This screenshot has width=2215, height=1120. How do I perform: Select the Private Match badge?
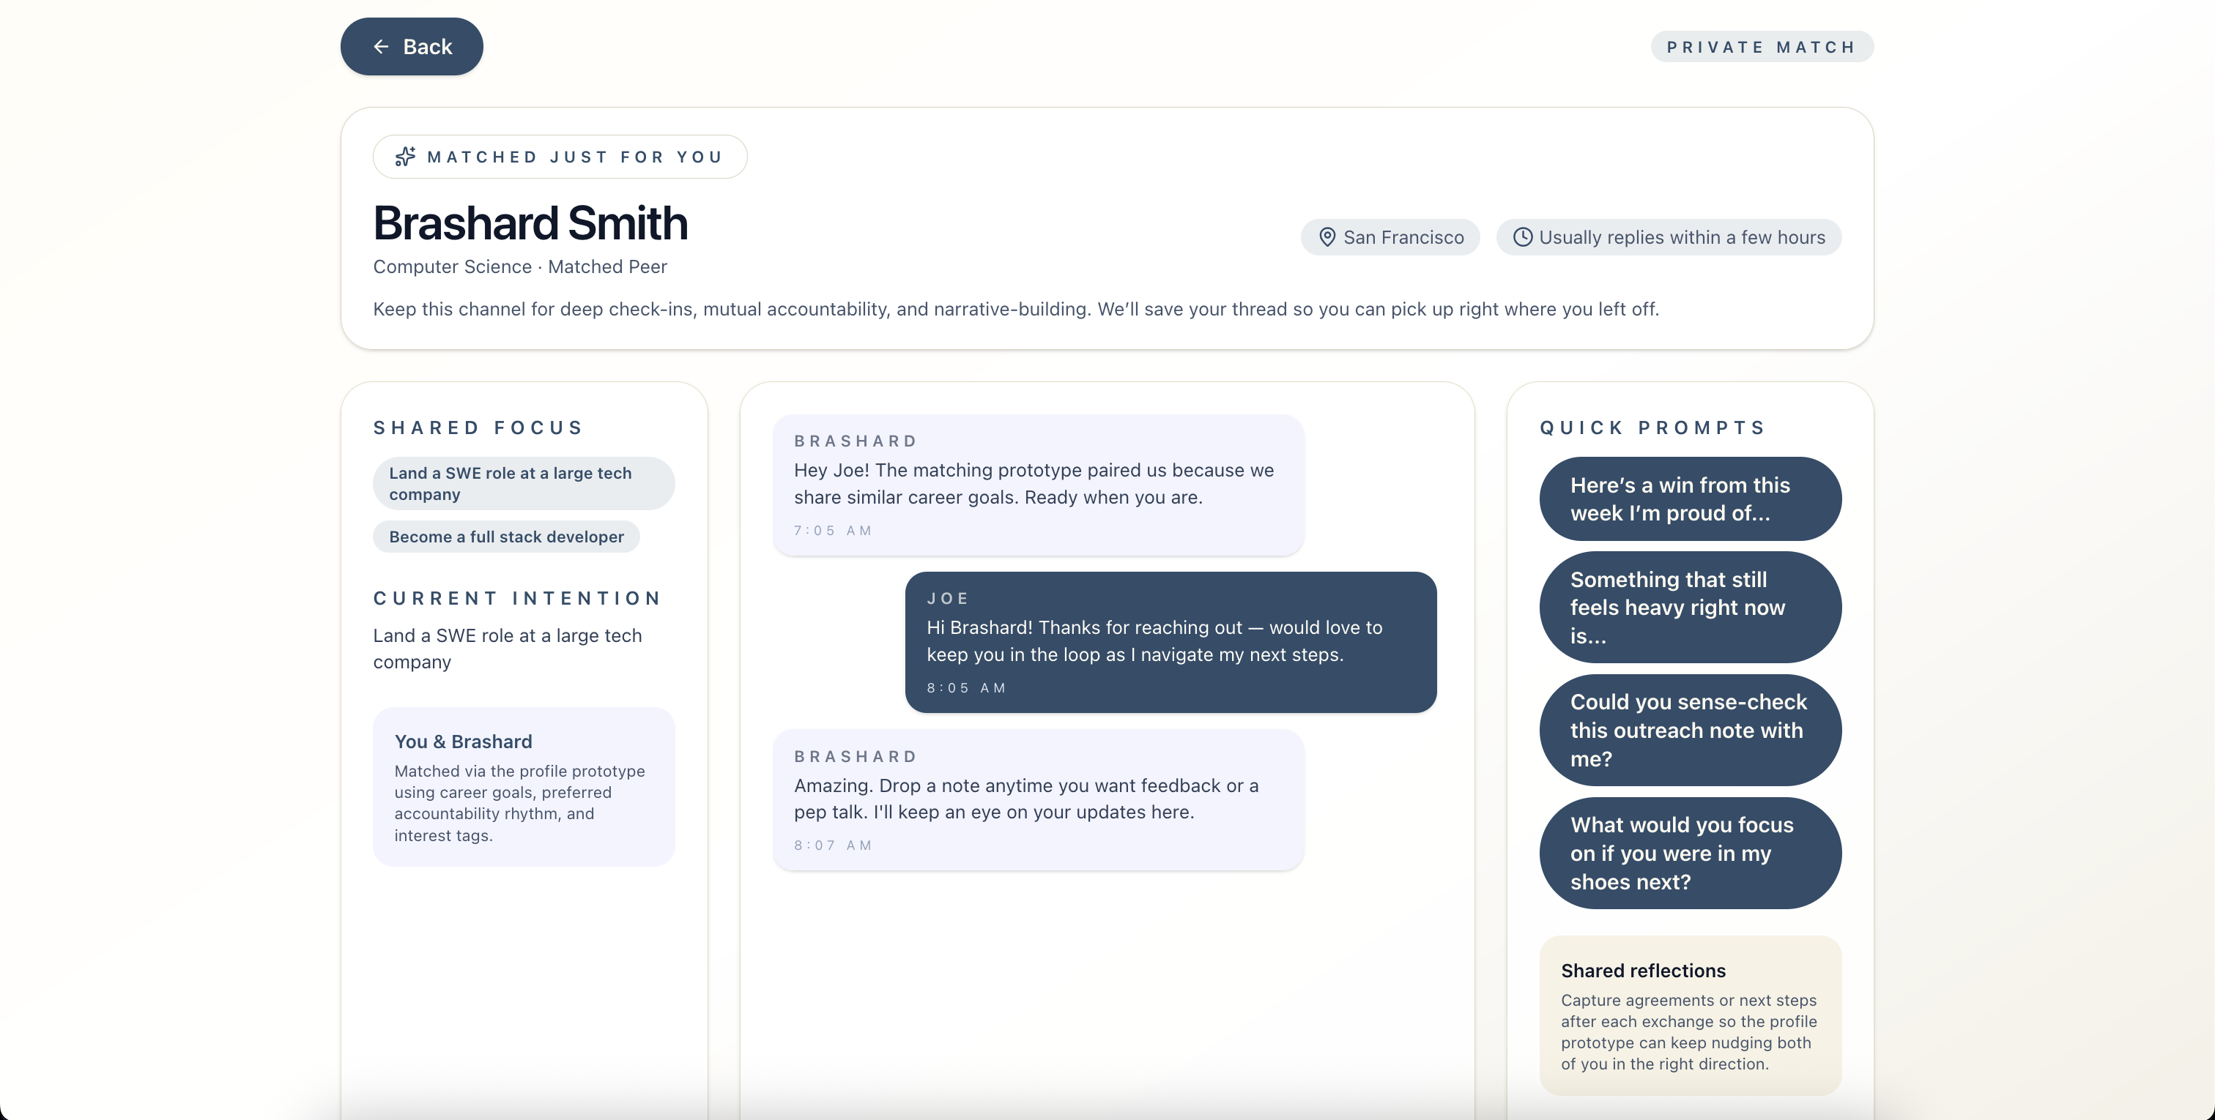click(x=1761, y=46)
